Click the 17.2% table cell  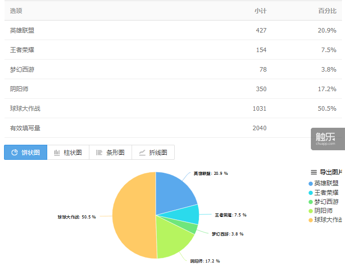click(x=327, y=89)
